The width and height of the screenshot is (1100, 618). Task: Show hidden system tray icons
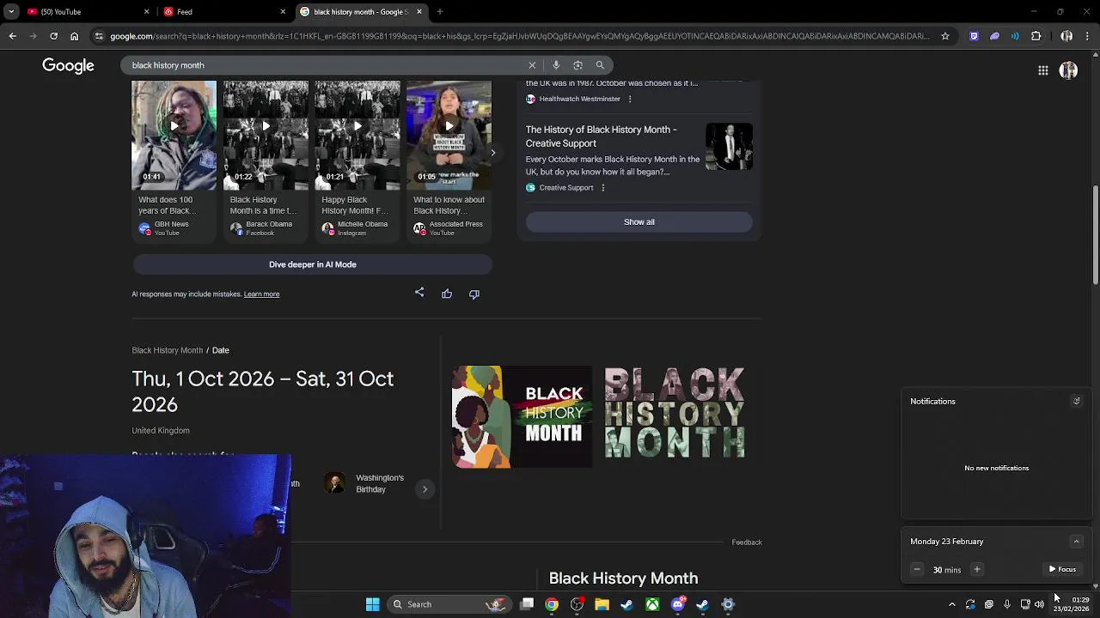tap(951, 604)
